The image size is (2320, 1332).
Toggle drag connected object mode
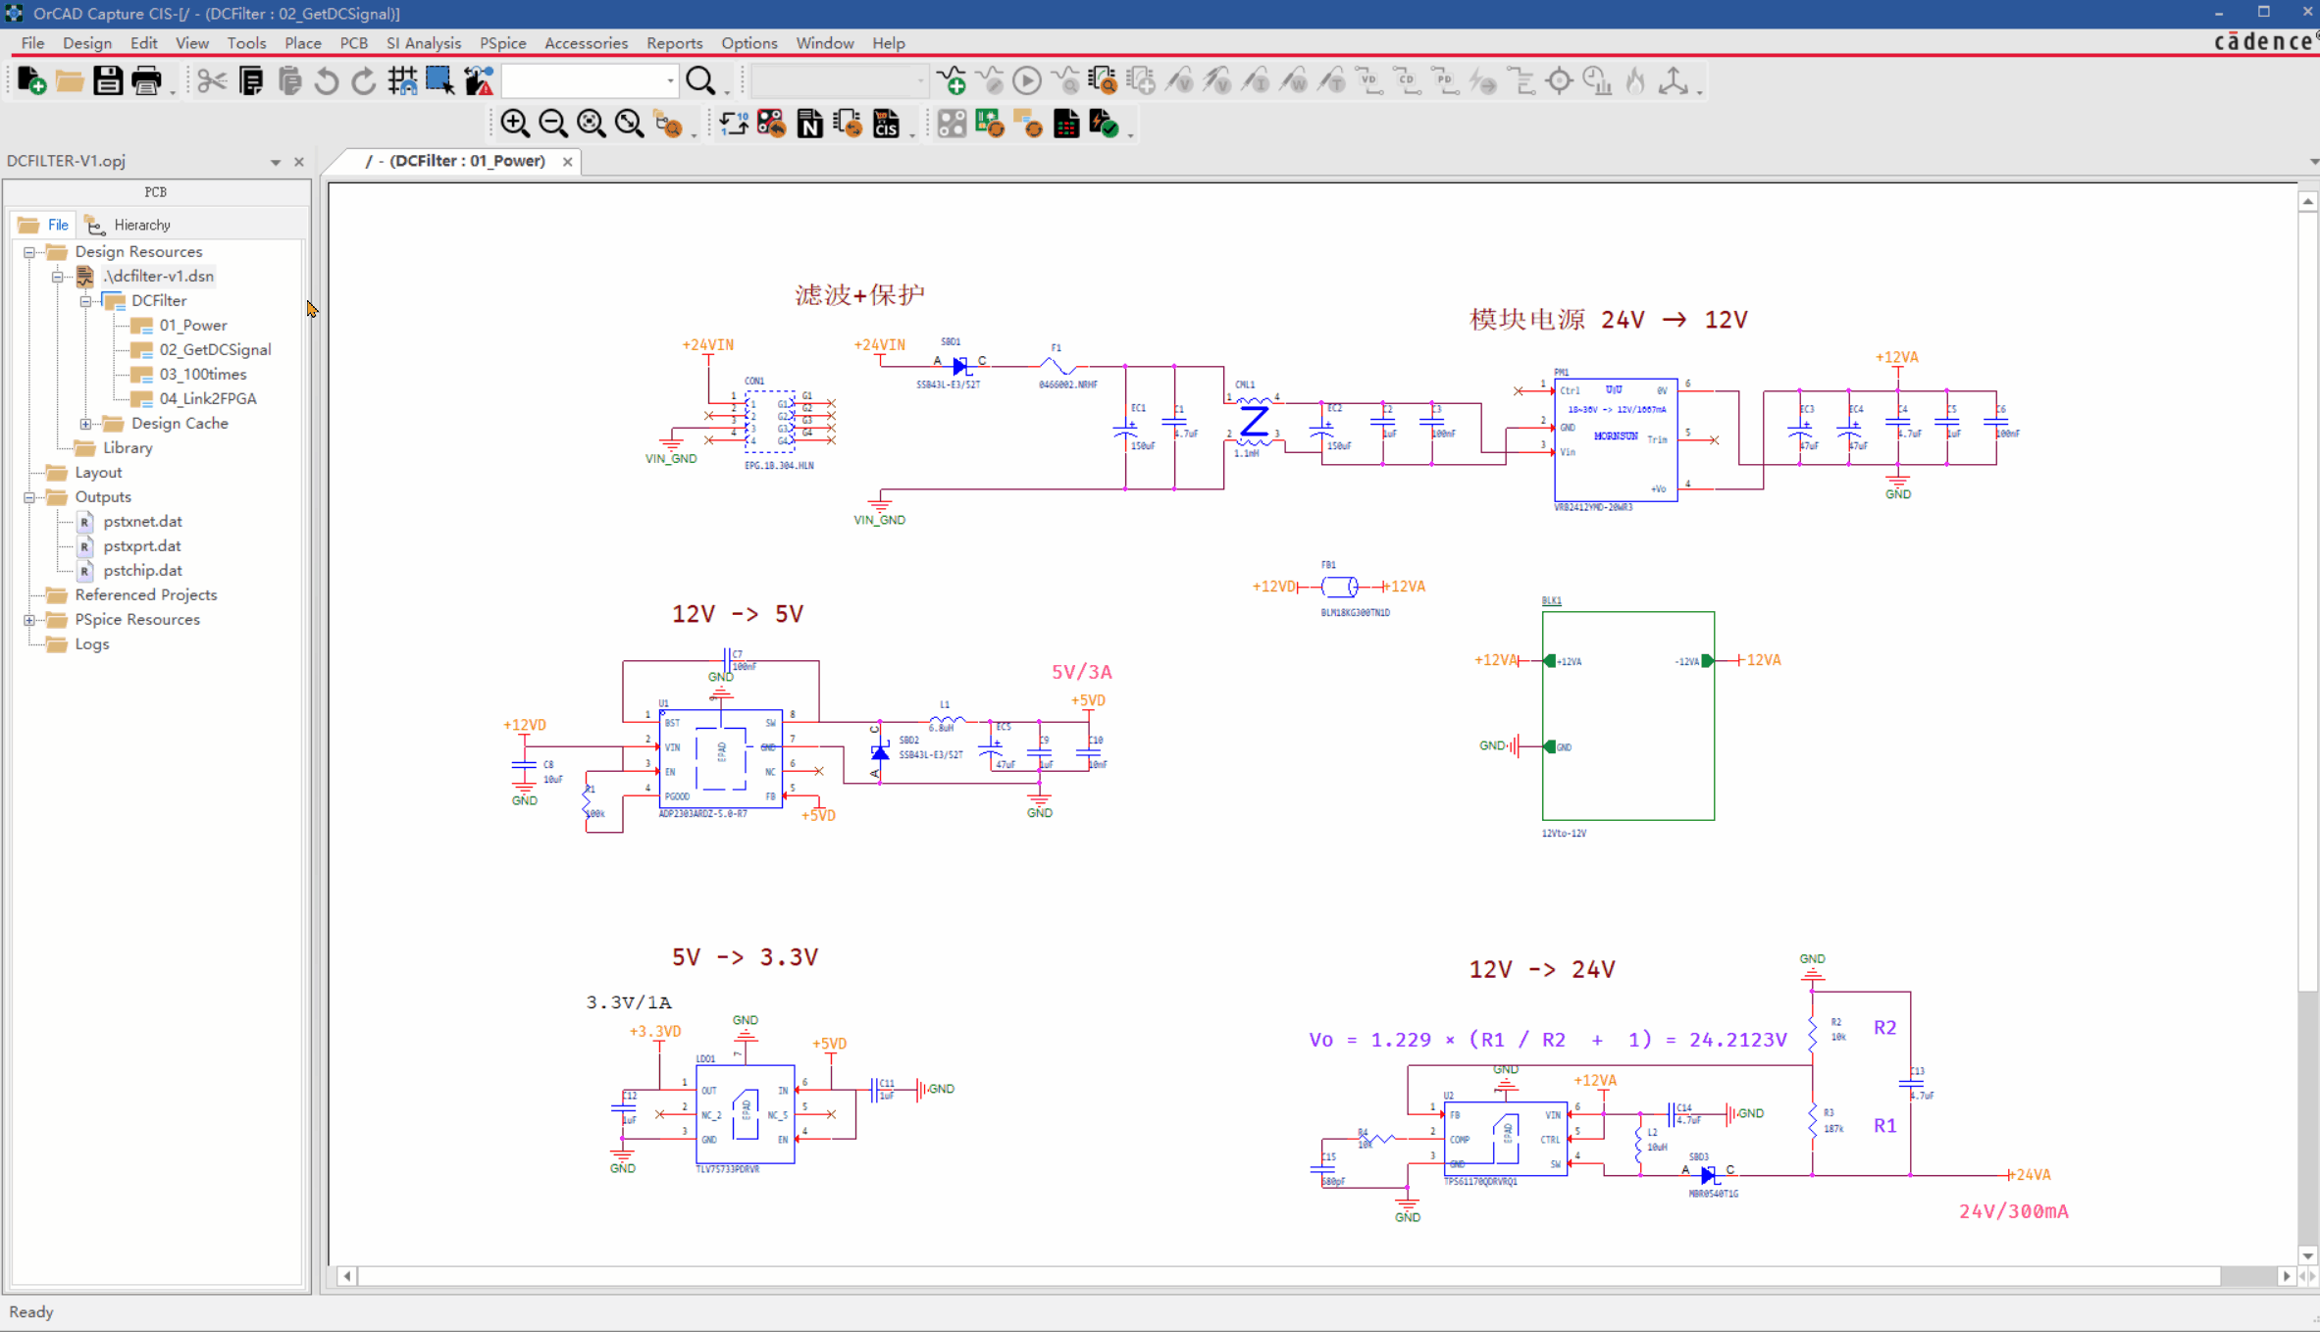coord(479,81)
